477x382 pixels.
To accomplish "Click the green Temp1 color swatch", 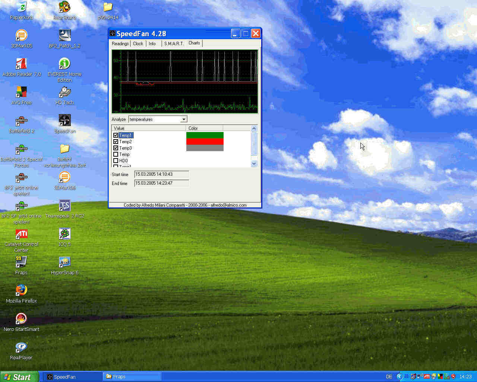I will [205, 135].
